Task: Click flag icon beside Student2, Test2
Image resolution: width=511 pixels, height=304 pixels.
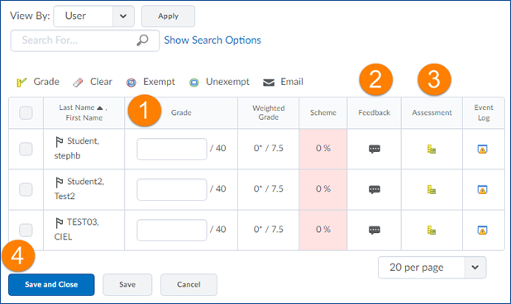Action: [59, 183]
